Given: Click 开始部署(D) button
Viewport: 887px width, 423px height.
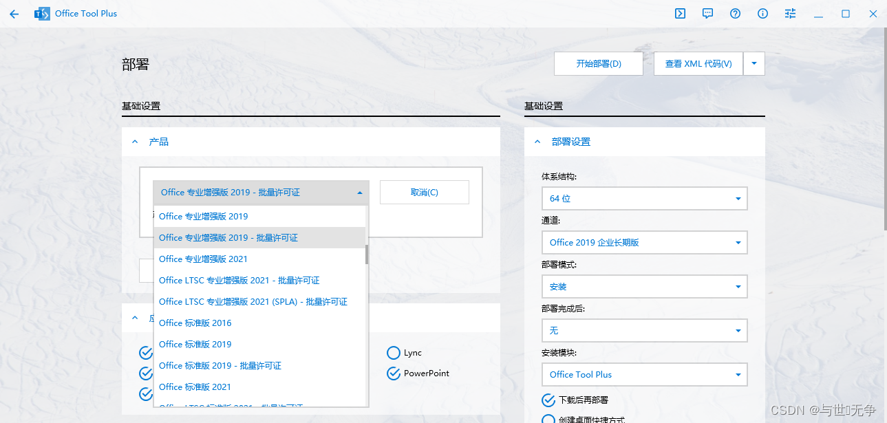Looking at the screenshot, I should point(599,63).
